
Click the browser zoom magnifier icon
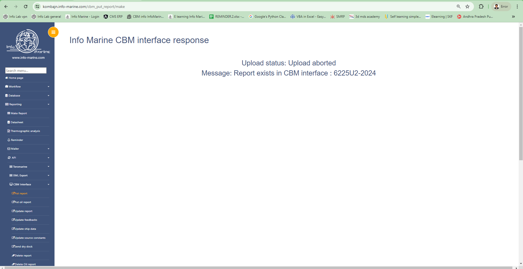coord(458,7)
